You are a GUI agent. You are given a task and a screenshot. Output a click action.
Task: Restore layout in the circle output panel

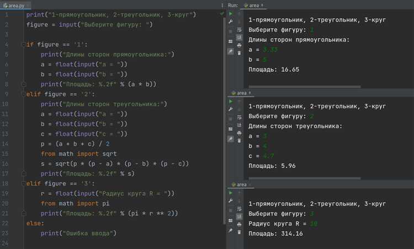tap(231, 220)
